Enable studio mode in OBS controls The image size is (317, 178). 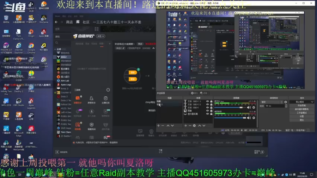[x=302, y=113]
